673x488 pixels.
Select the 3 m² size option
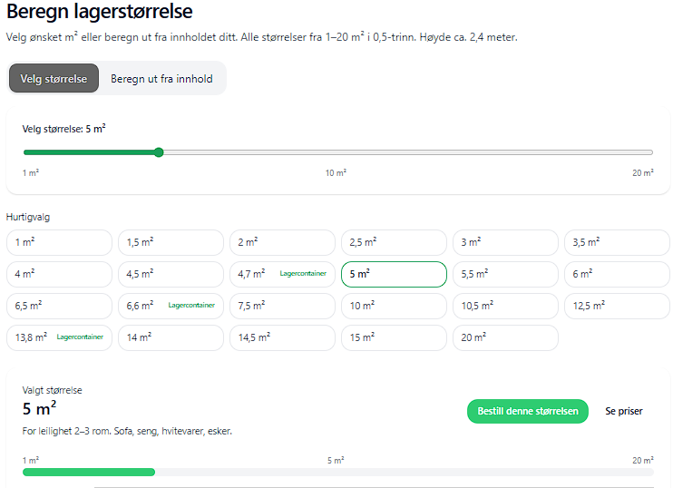505,242
